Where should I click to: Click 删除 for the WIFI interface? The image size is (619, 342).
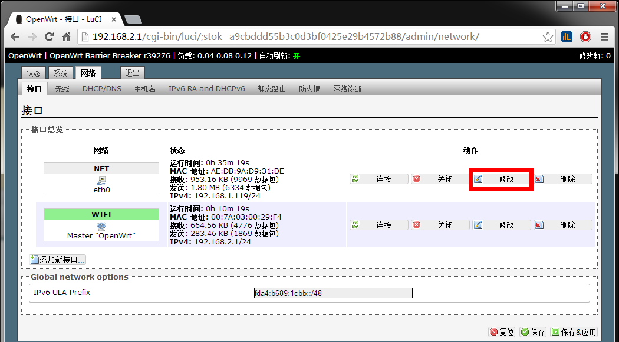[x=563, y=225]
